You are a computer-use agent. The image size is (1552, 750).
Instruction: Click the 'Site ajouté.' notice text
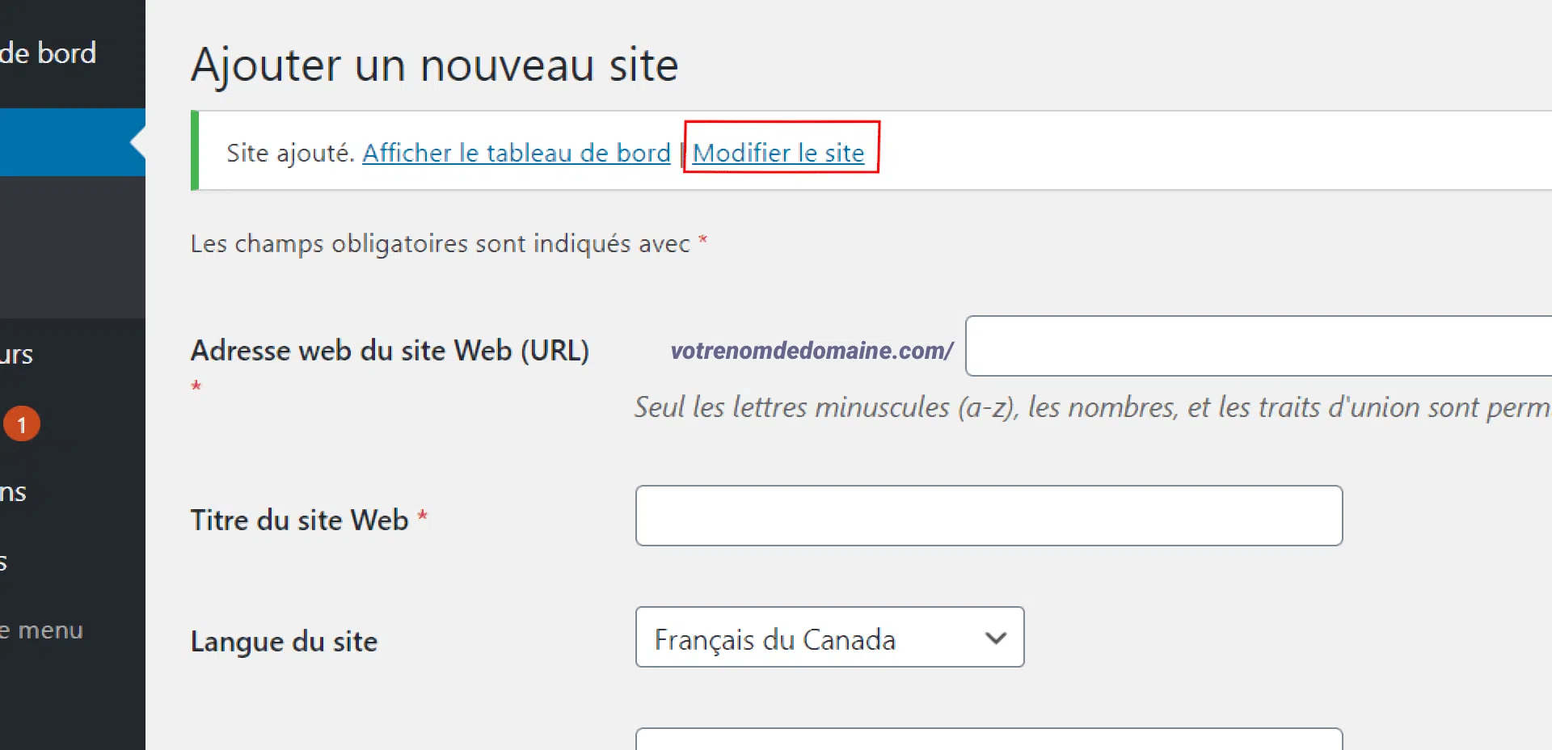(291, 153)
